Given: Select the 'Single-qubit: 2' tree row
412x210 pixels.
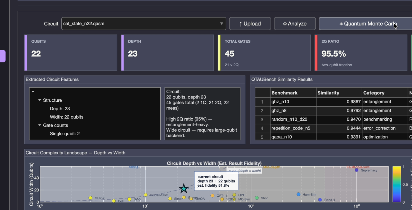Looking at the screenshot, I should click(65, 133).
